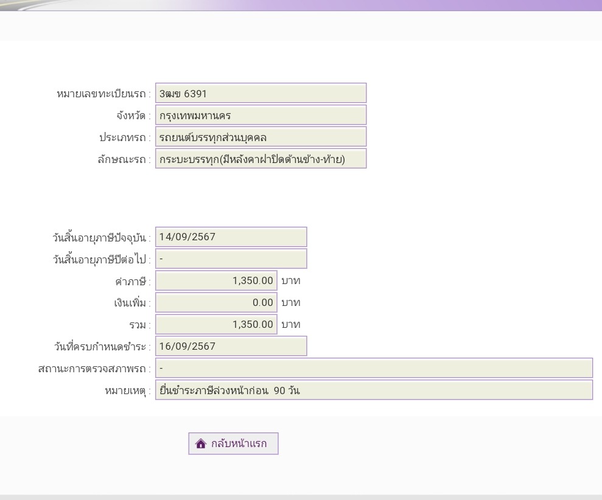The image size is (602, 500).
Task: Click the label หมายเลขทะเบียนรถ
Action: pyautogui.click(x=102, y=94)
